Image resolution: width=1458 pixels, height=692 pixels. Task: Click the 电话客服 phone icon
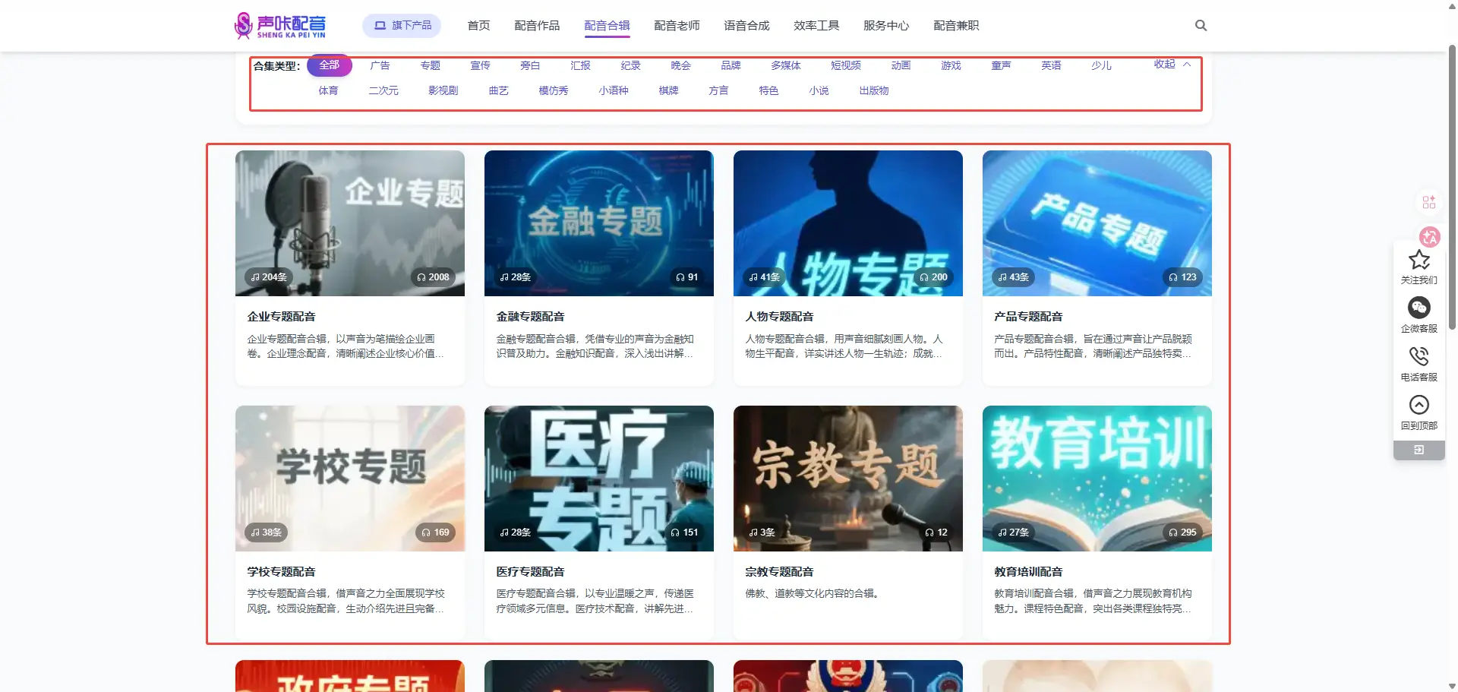(1419, 357)
